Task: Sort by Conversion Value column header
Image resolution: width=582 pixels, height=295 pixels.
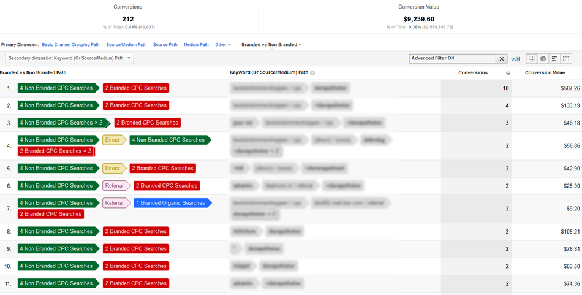Action: tap(545, 72)
